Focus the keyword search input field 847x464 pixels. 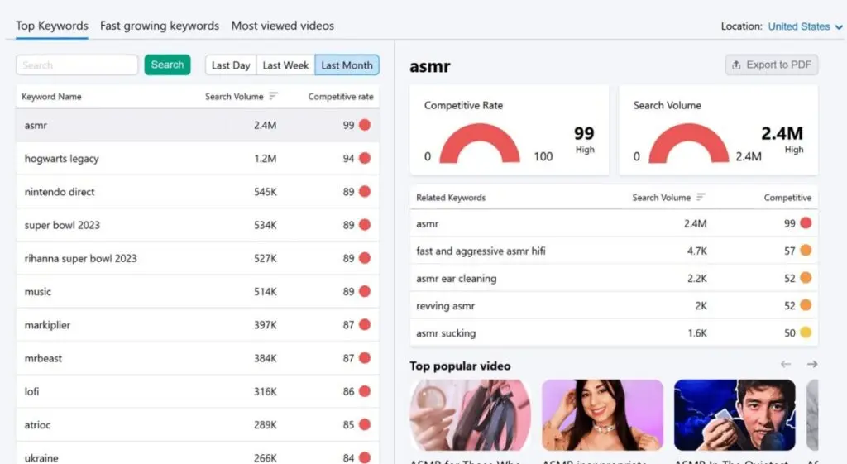77,65
